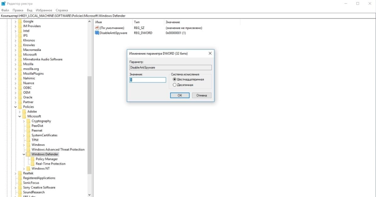Click the (значение не присвоено) cell
The width and height of the screenshot is (376, 197).
pos(184,28)
